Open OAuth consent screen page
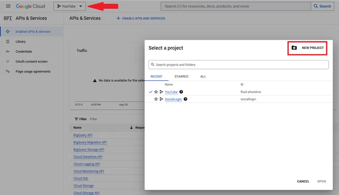The width and height of the screenshot is (339, 195). [31, 62]
